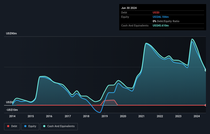The width and height of the screenshot is (210, 134).
Task: Select teal cash endpoint marker at chart's right edge
Action: [206, 70]
